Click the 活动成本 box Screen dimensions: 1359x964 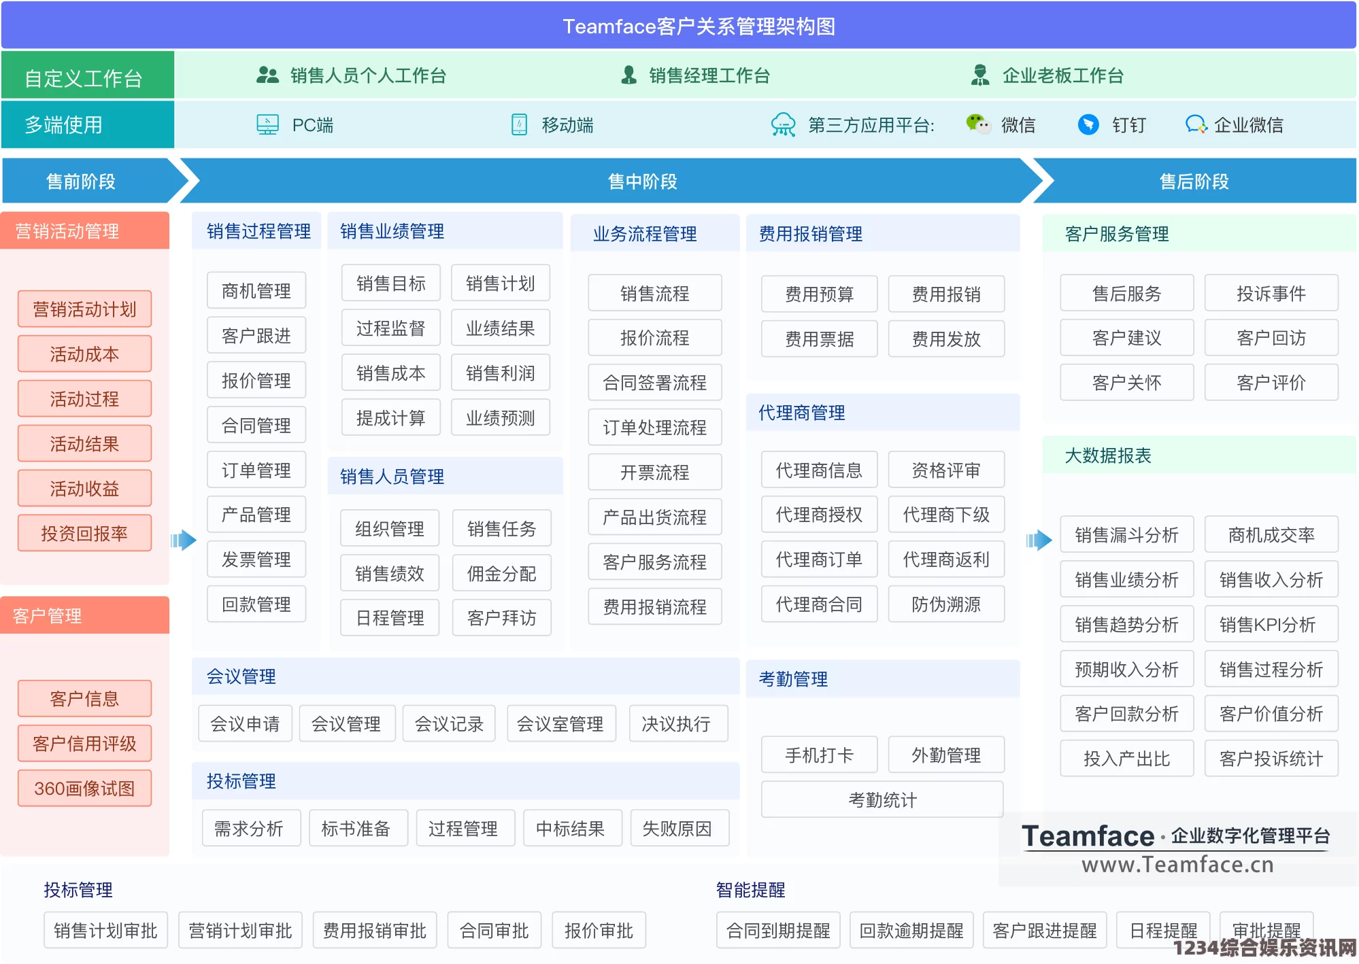(84, 354)
